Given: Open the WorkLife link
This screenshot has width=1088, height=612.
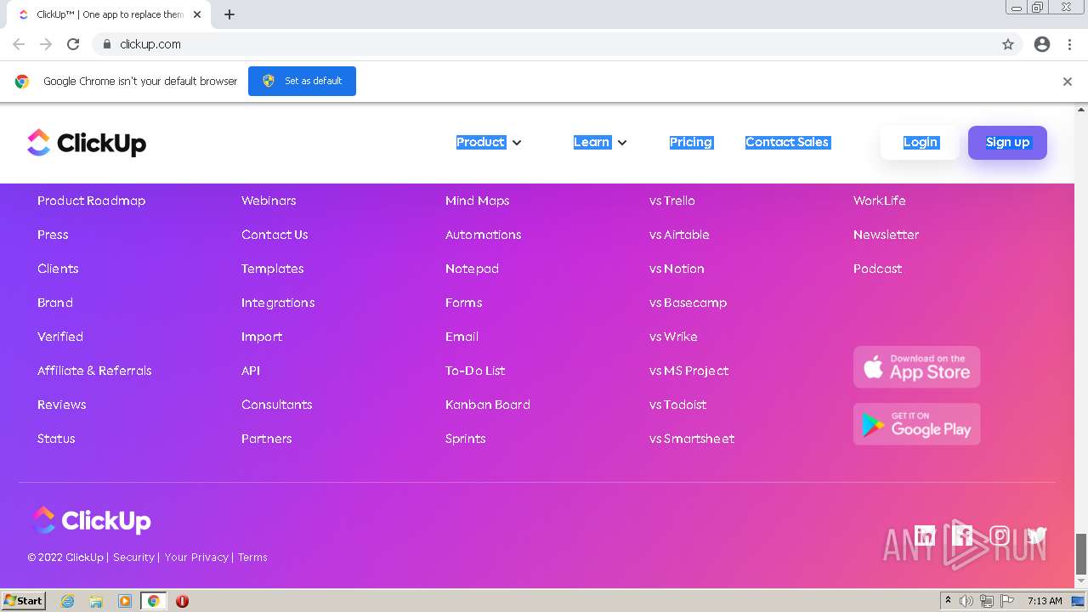Looking at the screenshot, I should 879,201.
